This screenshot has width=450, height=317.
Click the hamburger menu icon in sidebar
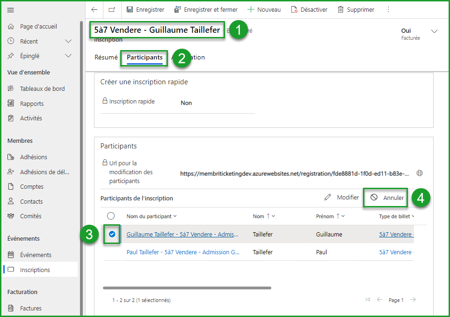pos(11,10)
